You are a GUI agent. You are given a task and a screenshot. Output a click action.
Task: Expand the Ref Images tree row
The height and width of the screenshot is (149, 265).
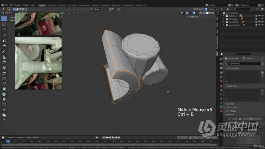pos(224,19)
